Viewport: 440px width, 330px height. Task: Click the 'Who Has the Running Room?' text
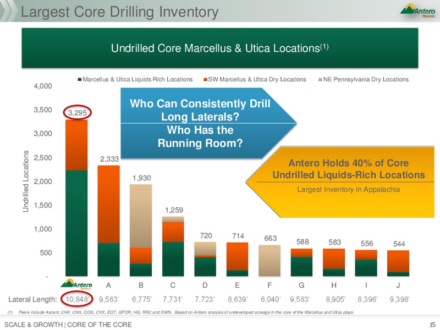(x=200, y=136)
